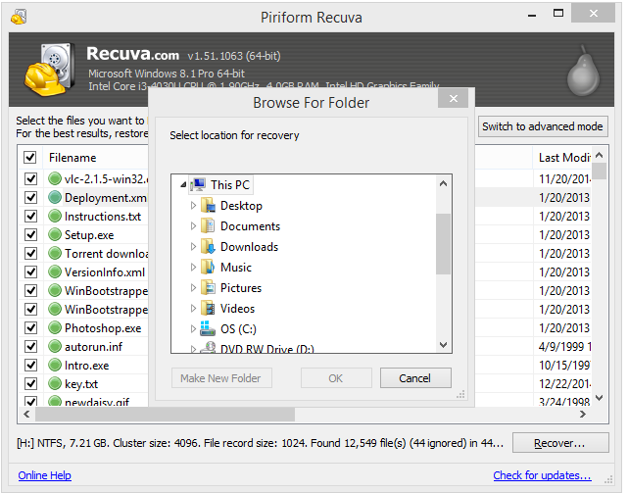Click the Last Modified column header

pyautogui.click(x=562, y=158)
